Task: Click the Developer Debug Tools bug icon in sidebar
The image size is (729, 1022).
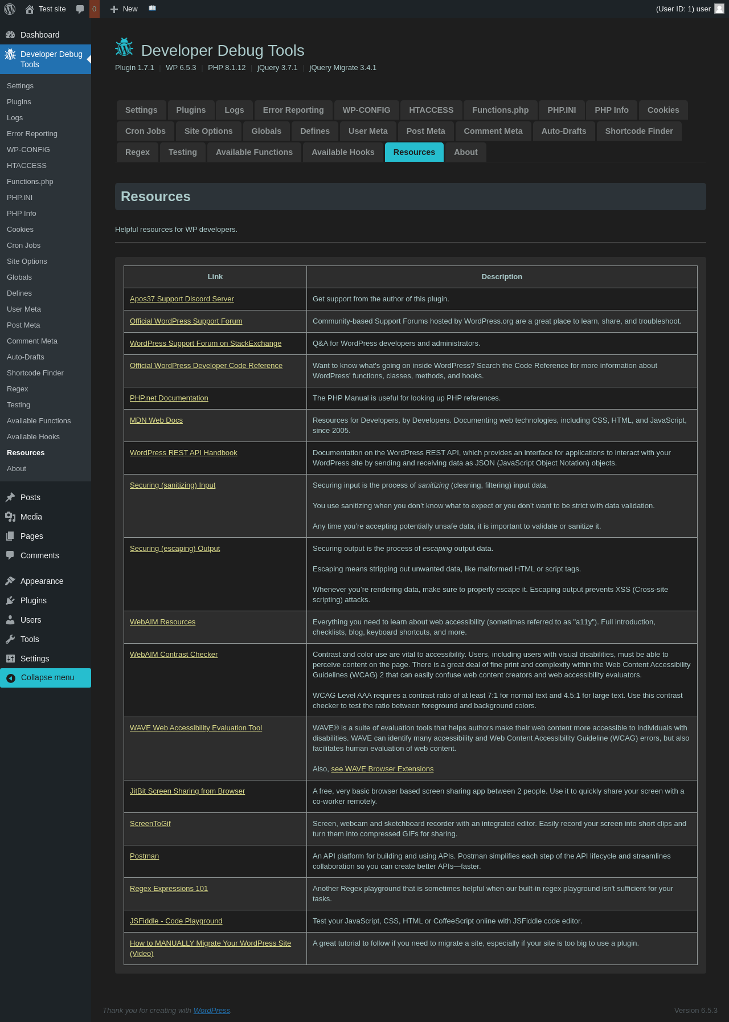Action: [x=10, y=54]
